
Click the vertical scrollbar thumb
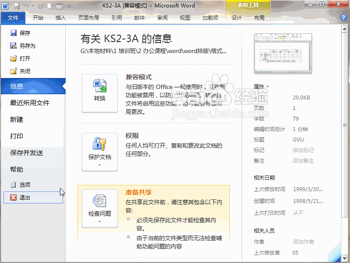click(344, 125)
